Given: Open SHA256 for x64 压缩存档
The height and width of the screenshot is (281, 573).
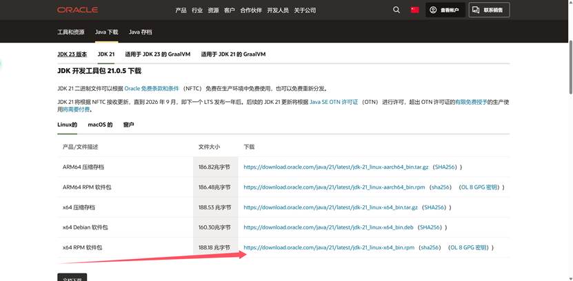Looking at the screenshot, I should [x=434, y=207].
